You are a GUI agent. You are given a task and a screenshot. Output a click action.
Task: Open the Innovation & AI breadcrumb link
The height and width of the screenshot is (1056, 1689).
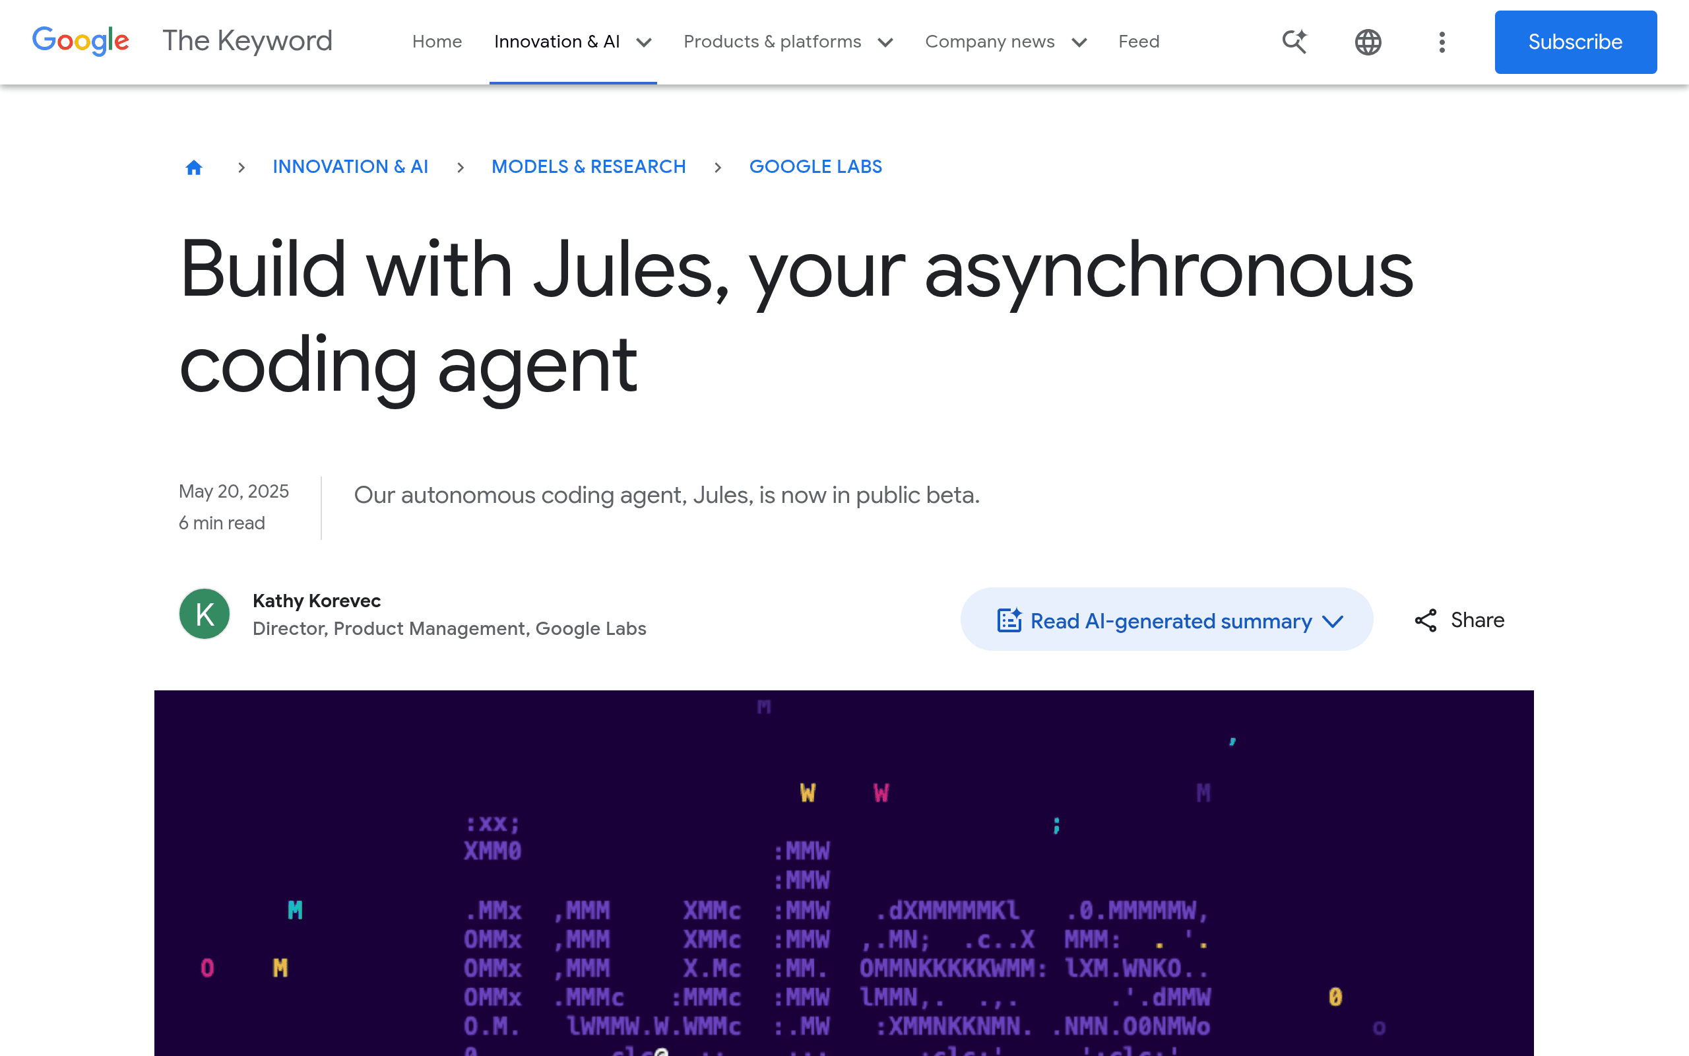click(350, 167)
